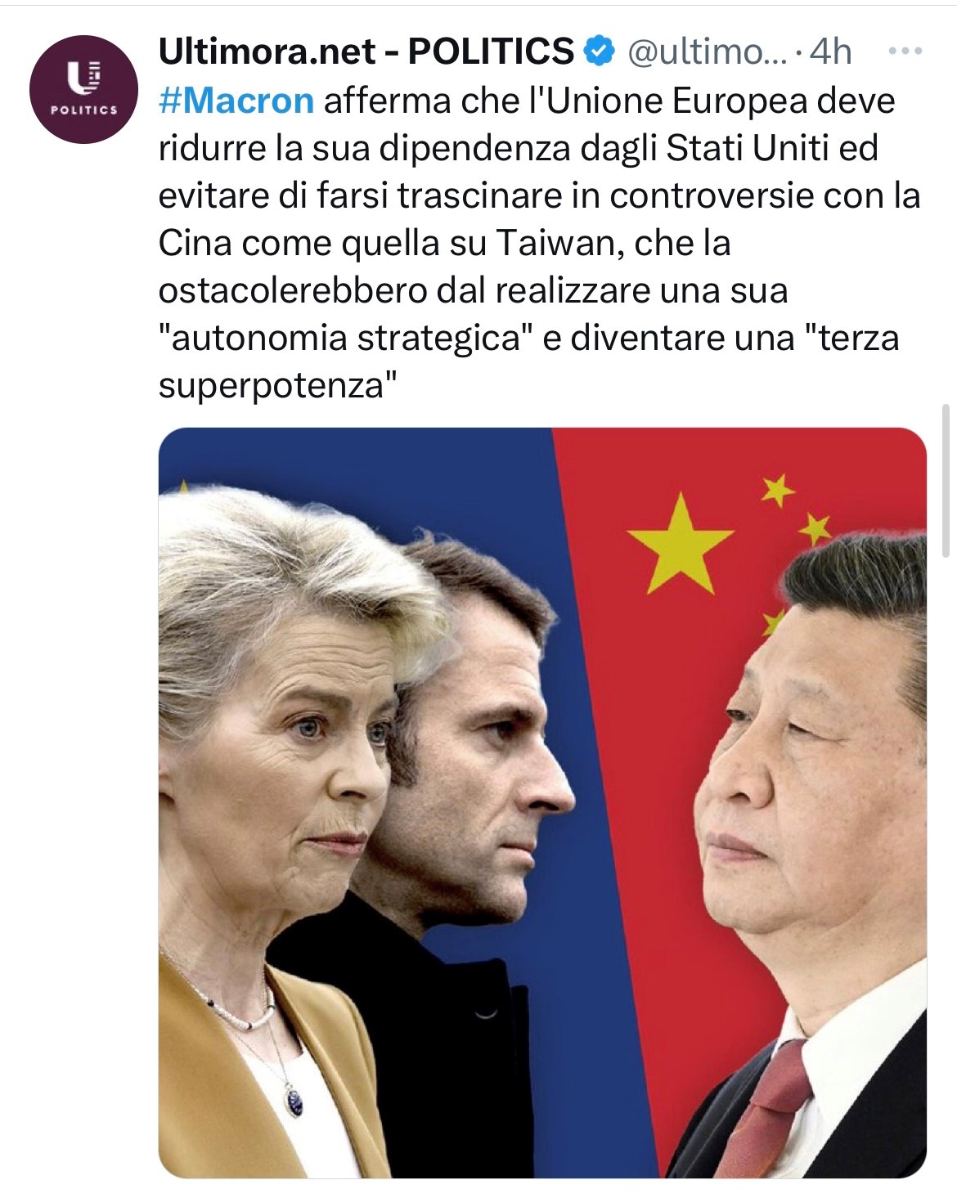Select the tweet text about Taiwan
The height and width of the screenshot is (1198, 957).
point(540,243)
